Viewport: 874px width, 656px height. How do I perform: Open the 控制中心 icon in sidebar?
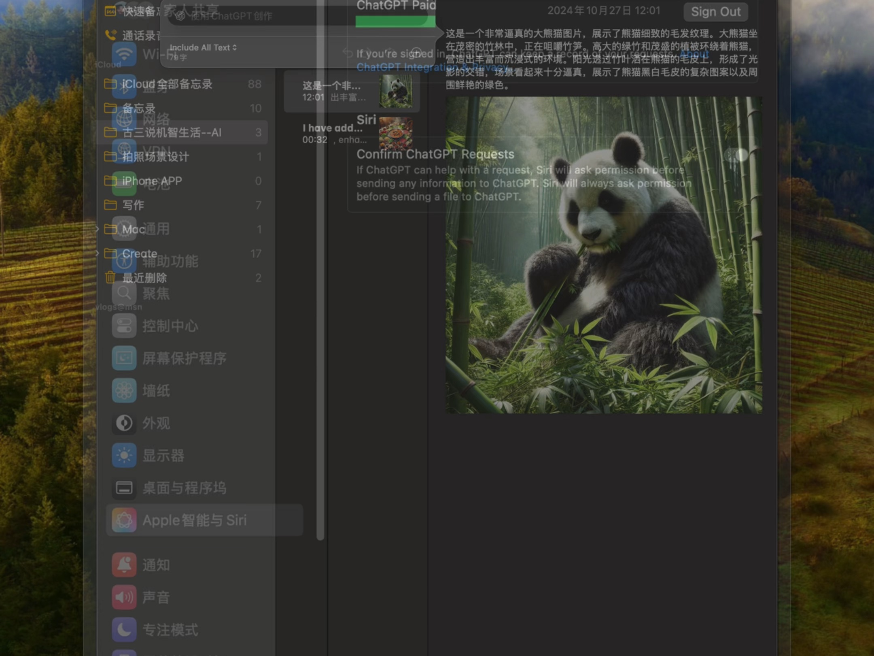[x=124, y=326]
